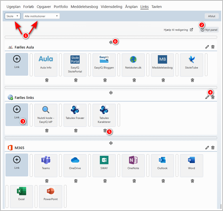Open the OneNote tile
Screen dimensions: 223x211
tap(133, 166)
